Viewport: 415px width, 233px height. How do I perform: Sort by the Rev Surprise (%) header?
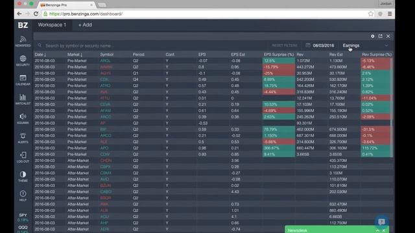[x=377, y=54]
